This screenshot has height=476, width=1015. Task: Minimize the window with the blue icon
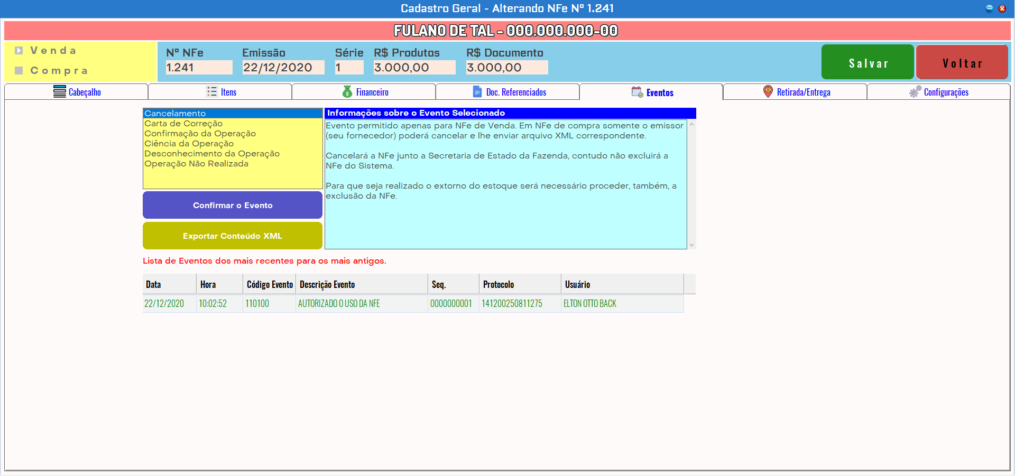pyautogui.click(x=989, y=8)
